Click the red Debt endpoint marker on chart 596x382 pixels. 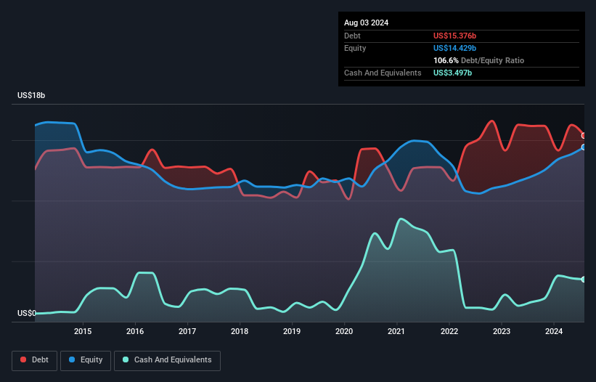click(584, 136)
